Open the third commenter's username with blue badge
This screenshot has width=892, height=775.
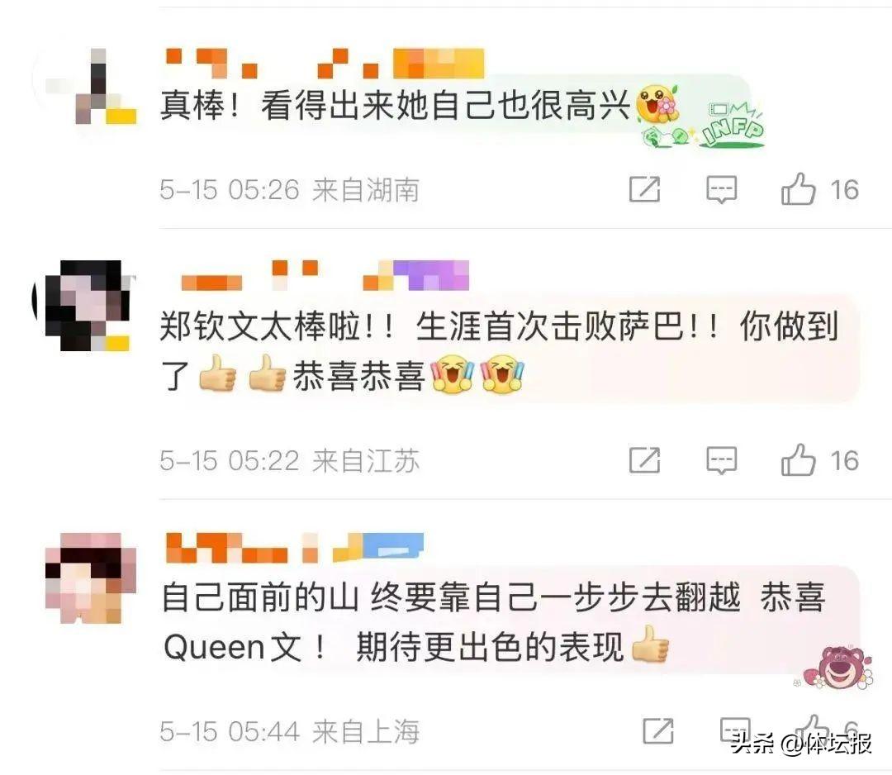point(294,548)
